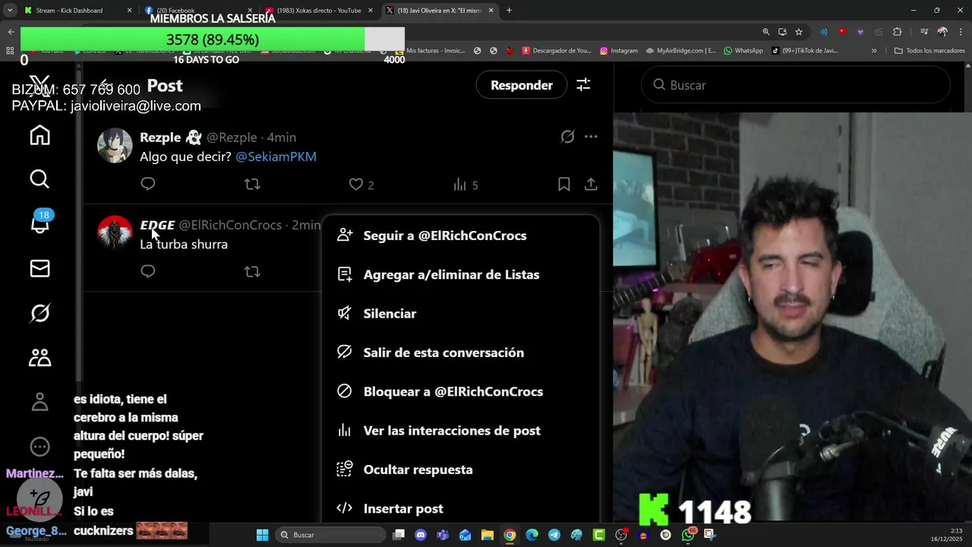Open Task View on the taskbar
This screenshot has height=547, width=972.
[399, 535]
